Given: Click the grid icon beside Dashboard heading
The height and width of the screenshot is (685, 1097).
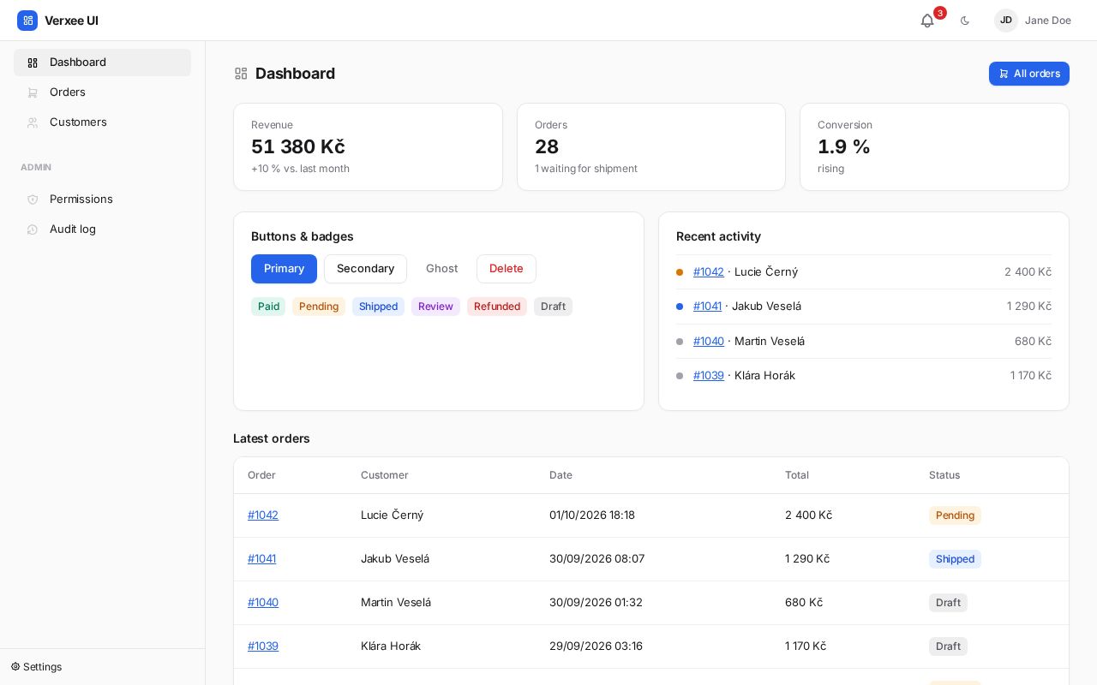Looking at the screenshot, I should 241,74.
